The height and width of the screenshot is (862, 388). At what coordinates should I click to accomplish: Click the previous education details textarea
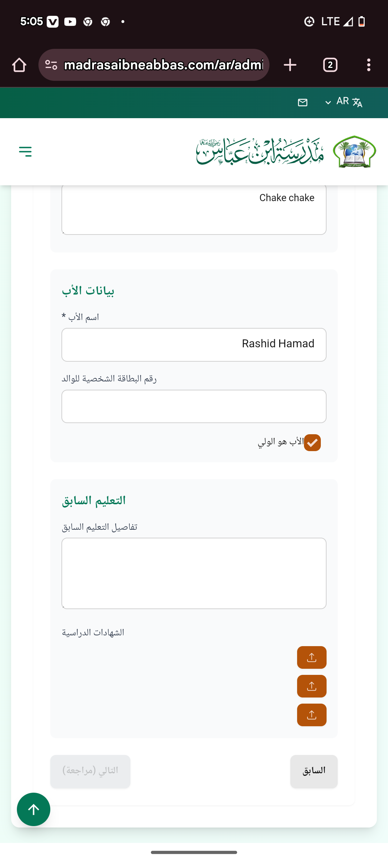[x=194, y=573]
